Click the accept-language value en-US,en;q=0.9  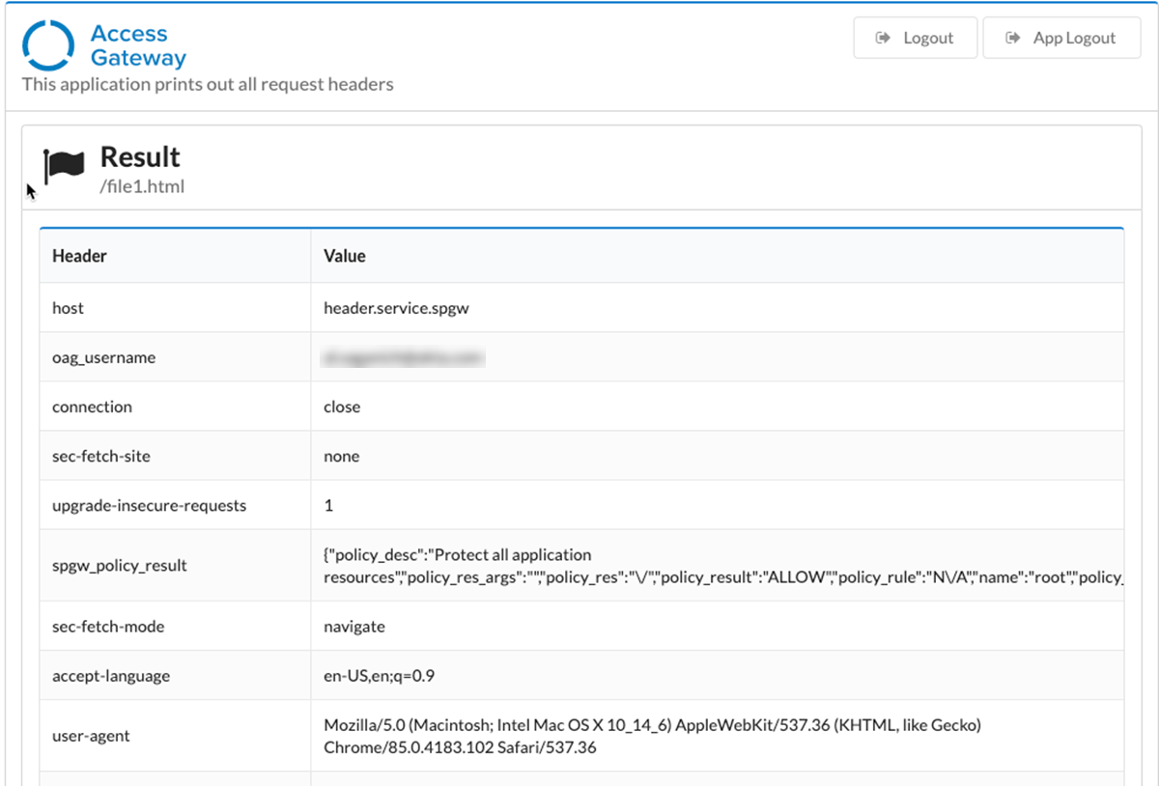pyautogui.click(x=379, y=676)
